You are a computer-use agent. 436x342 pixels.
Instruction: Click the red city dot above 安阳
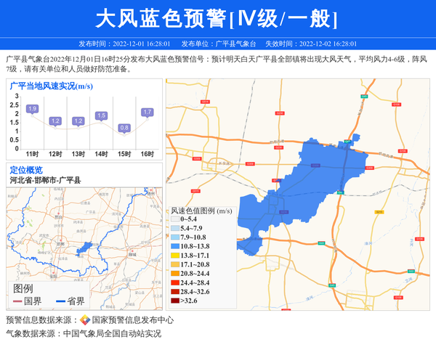click(53, 273)
